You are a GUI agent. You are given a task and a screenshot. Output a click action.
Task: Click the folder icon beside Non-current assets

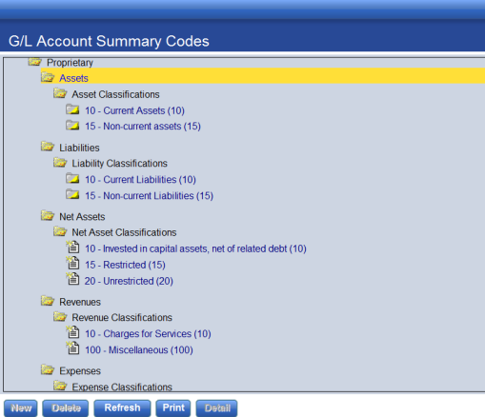(x=72, y=126)
